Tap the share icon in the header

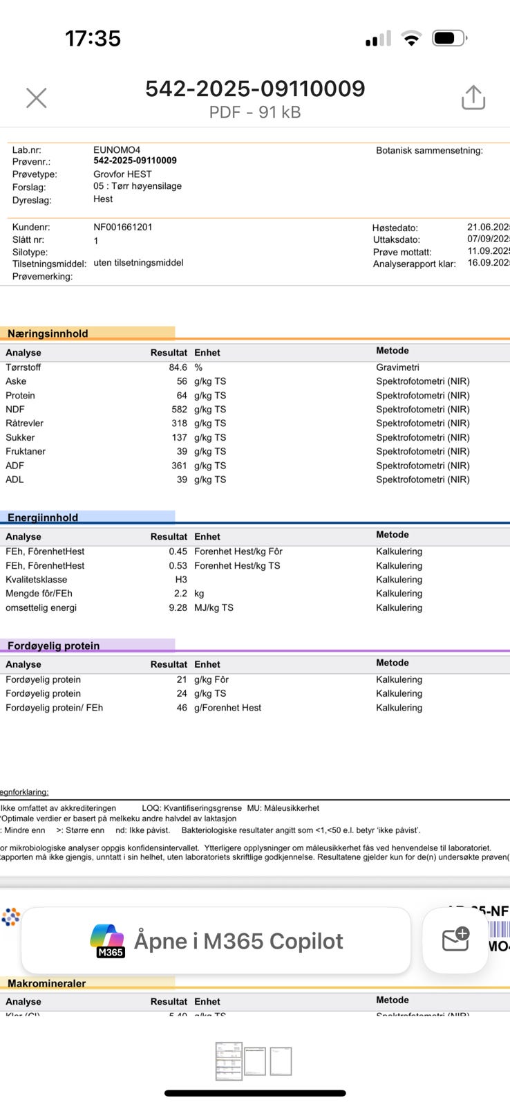click(473, 98)
